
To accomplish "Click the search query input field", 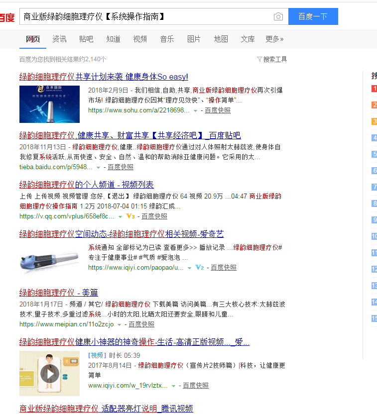I will (144, 16).
